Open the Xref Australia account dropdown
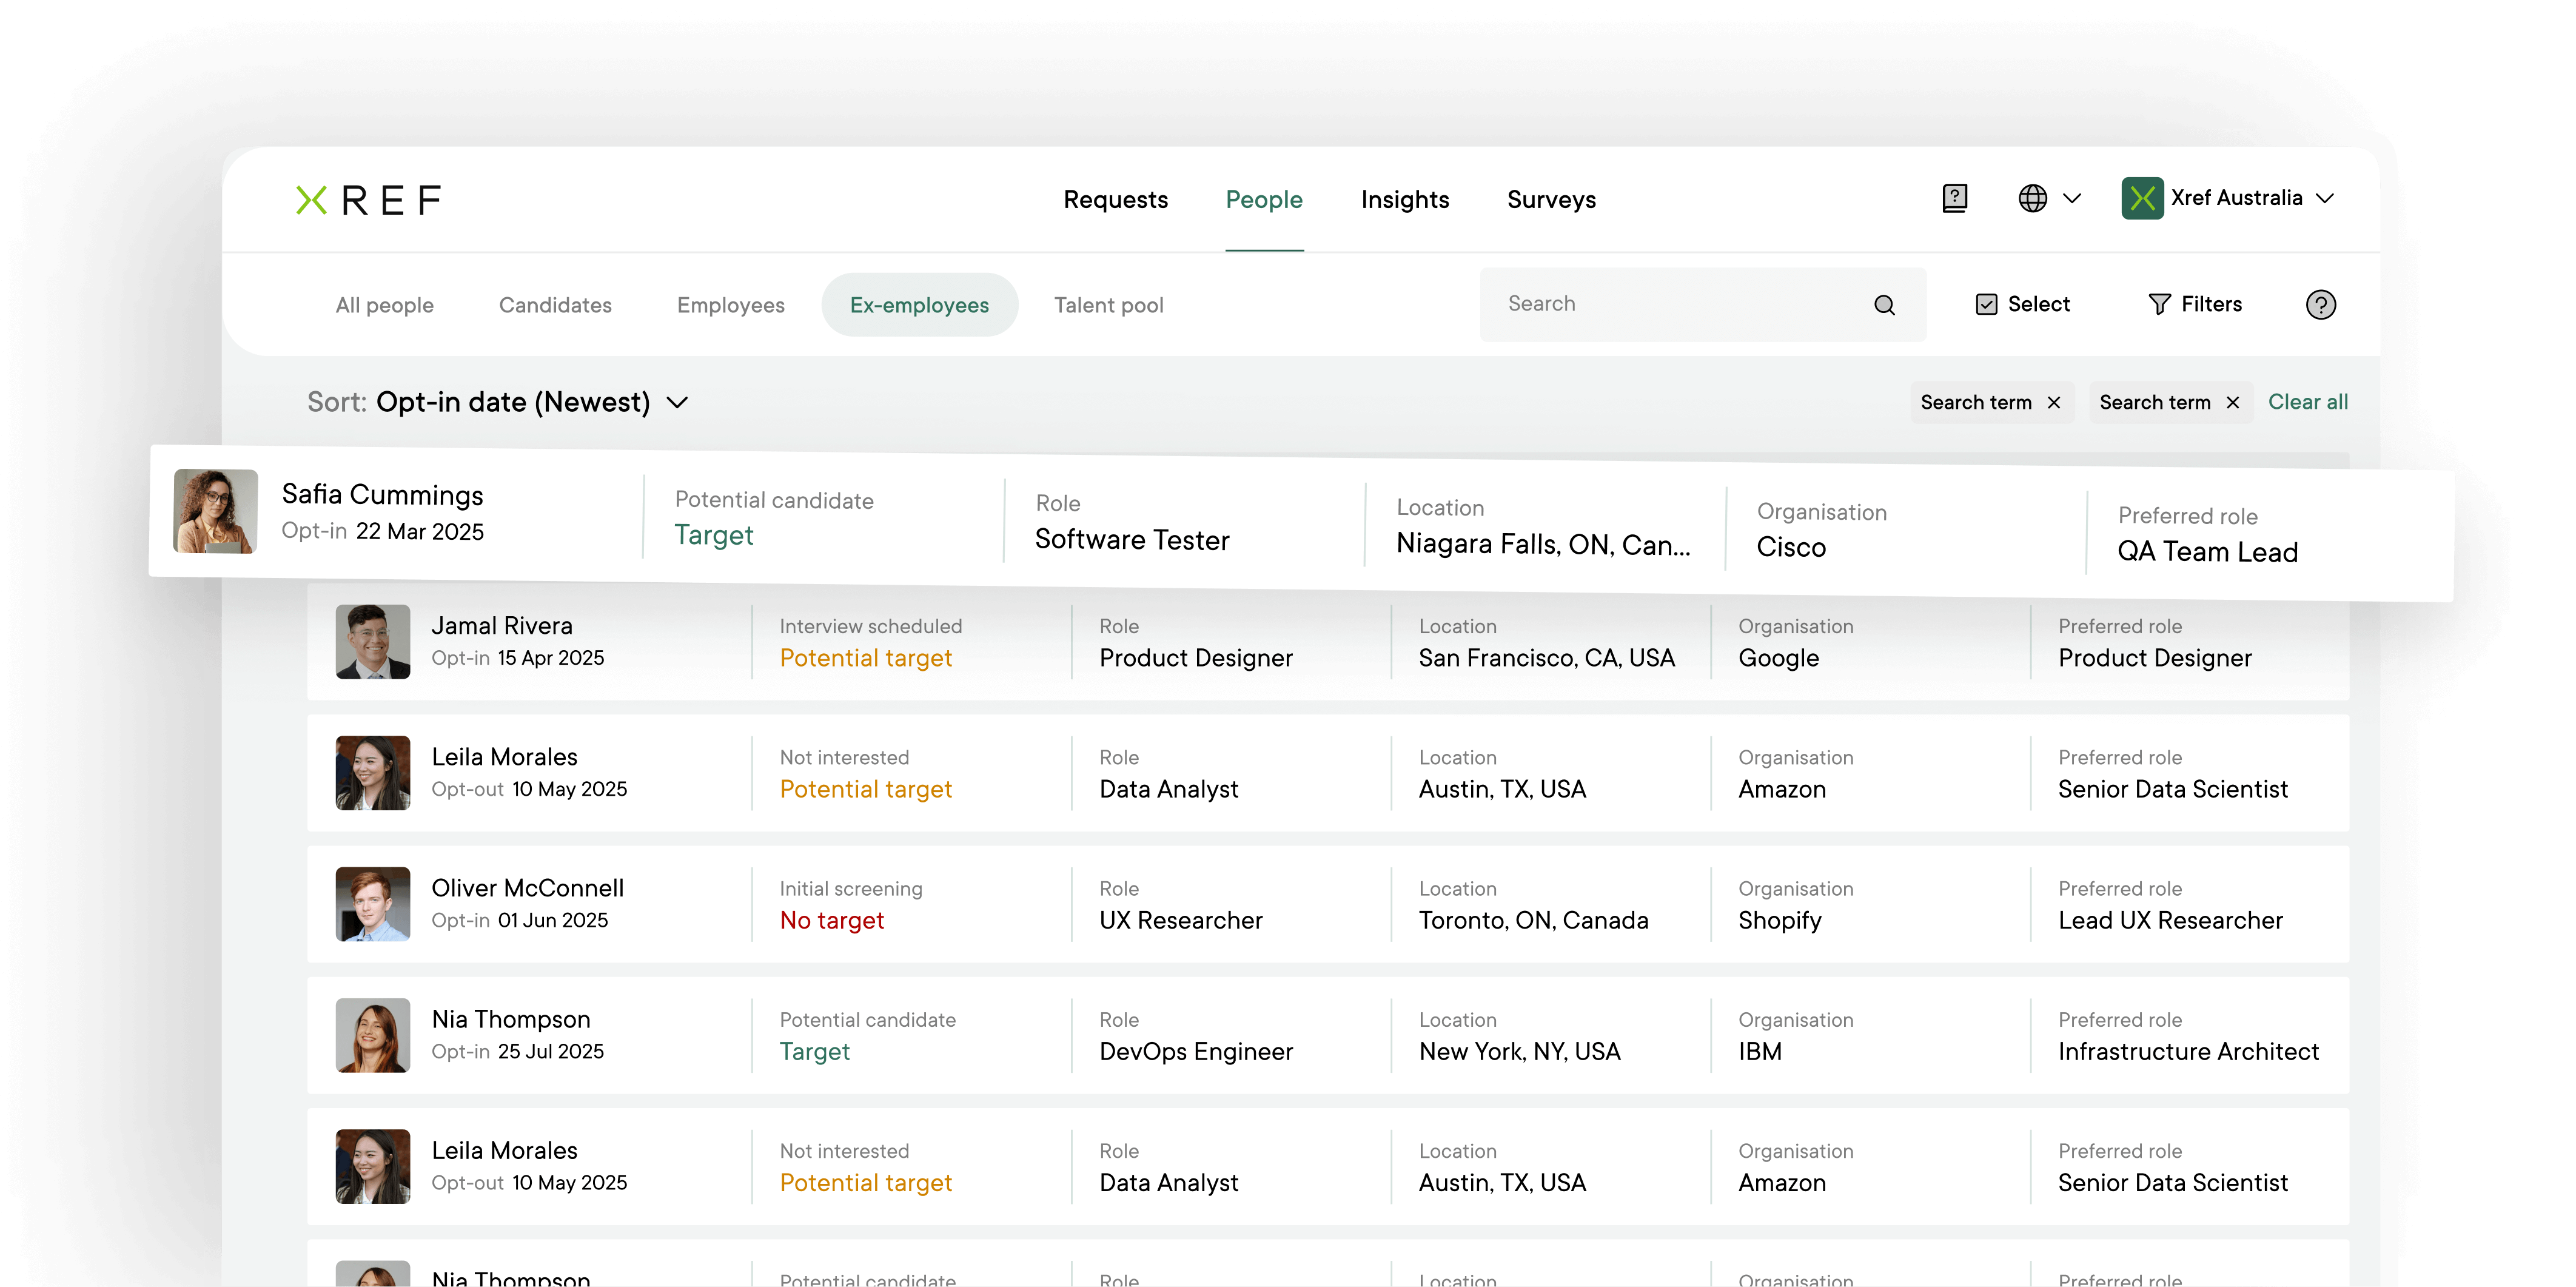2576x1287 pixels. coord(2325,198)
